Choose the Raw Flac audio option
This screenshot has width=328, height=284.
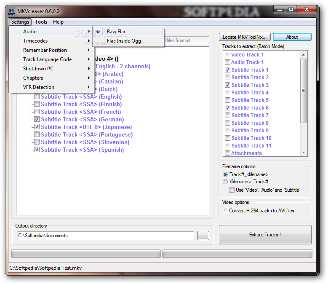pyautogui.click(x=128, y=32)
